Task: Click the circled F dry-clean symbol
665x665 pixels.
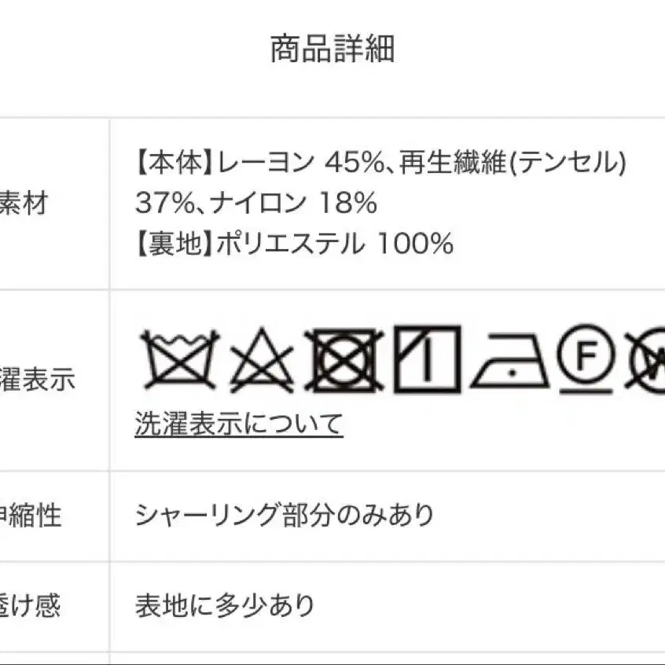Action: [586, 358]
